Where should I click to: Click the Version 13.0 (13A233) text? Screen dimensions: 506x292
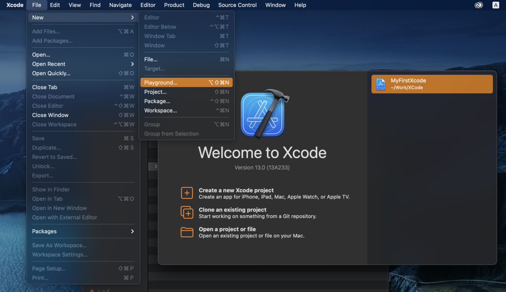[262, 168]
